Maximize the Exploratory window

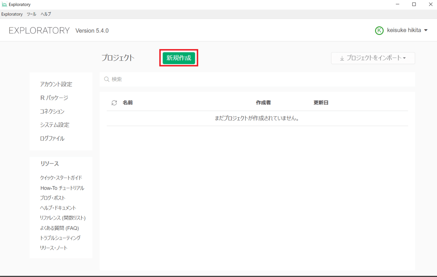coord(414,4)
